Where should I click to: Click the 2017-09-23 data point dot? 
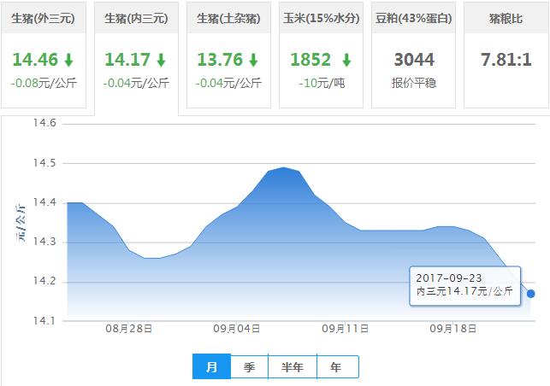530,294
